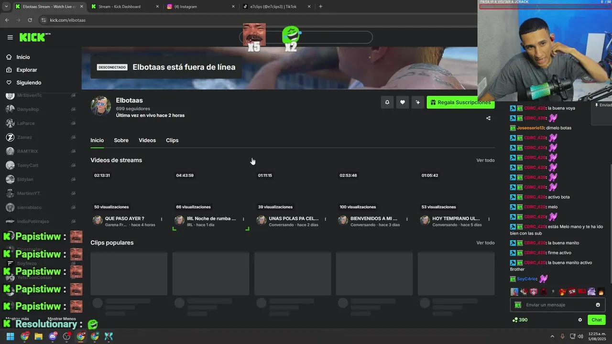The width and height of the screenshot is (612, 344).
Task: Click Ver todo next to Videos de streams
Action: 485,160
